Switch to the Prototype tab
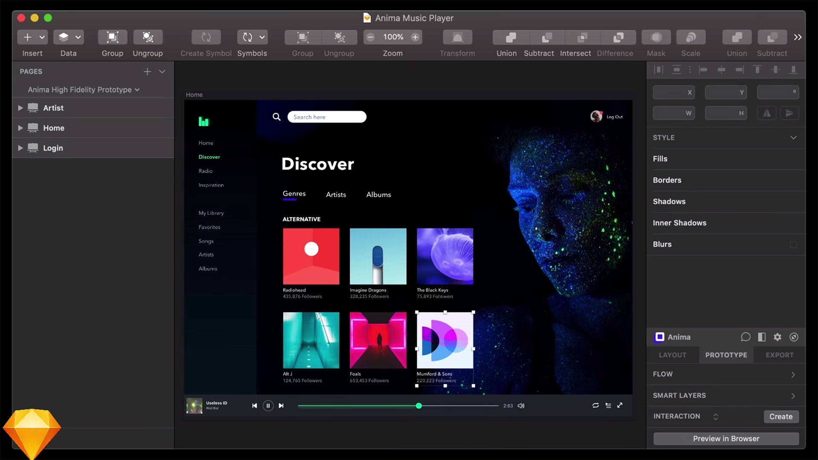 [726, 354]
